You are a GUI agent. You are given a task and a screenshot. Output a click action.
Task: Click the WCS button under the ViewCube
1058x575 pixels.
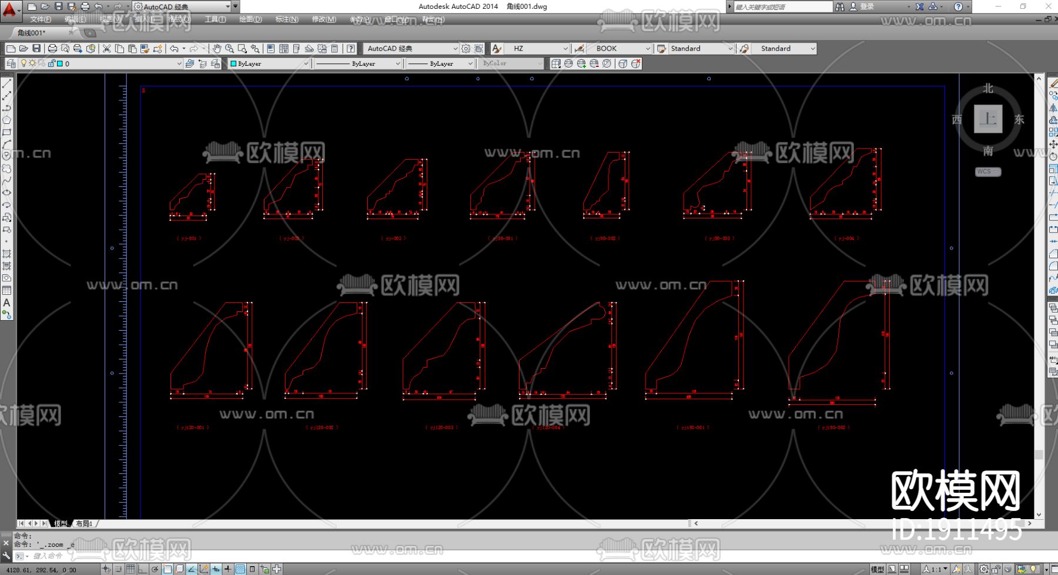(987, 172)
